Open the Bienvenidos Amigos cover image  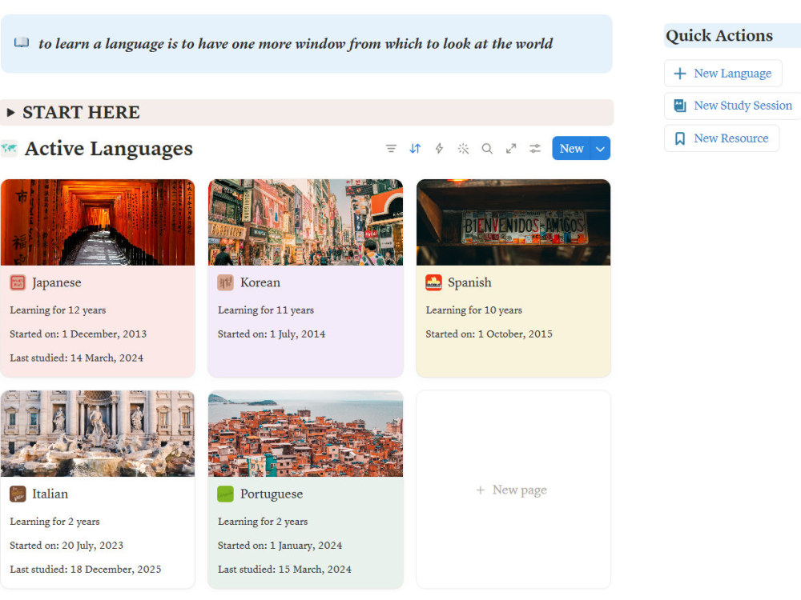click(x=513, y=222)
